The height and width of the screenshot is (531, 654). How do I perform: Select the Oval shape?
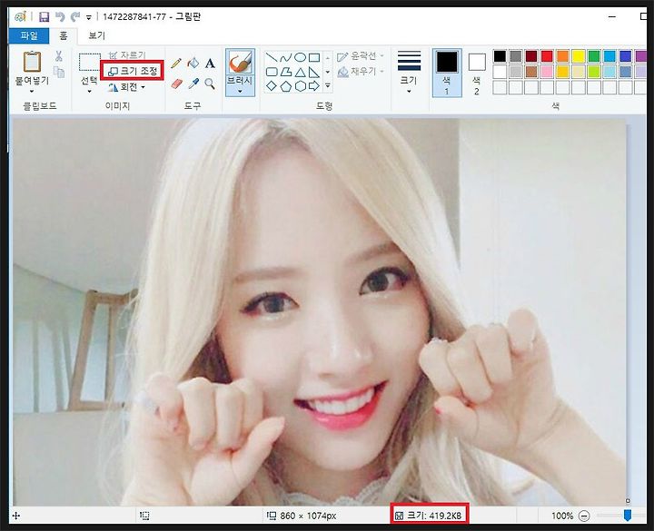300,57
